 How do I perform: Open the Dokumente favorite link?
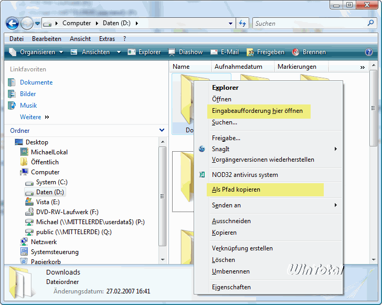pos(36,82)
